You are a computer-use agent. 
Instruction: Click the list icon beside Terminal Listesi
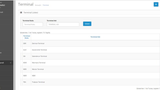tap(21, 12)
